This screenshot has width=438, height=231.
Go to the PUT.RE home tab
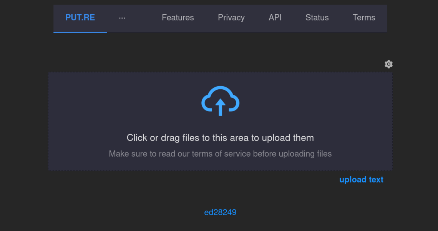coord(80,18)
